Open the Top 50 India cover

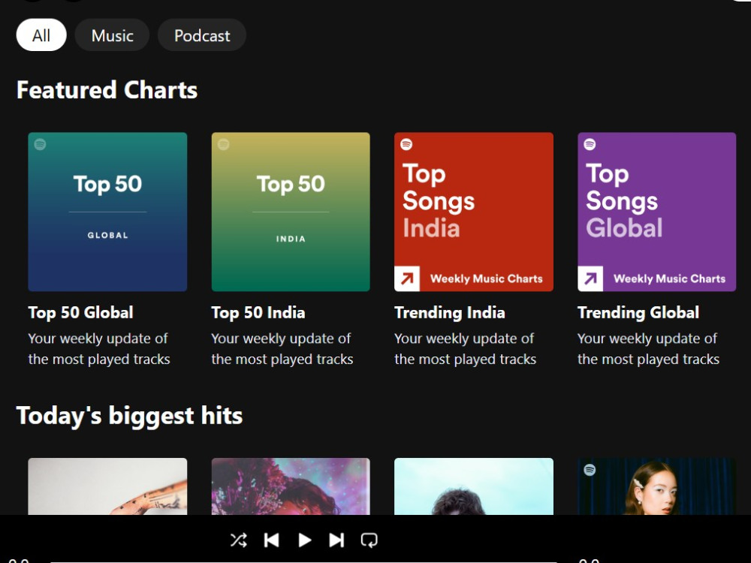[x=291, y=212]
